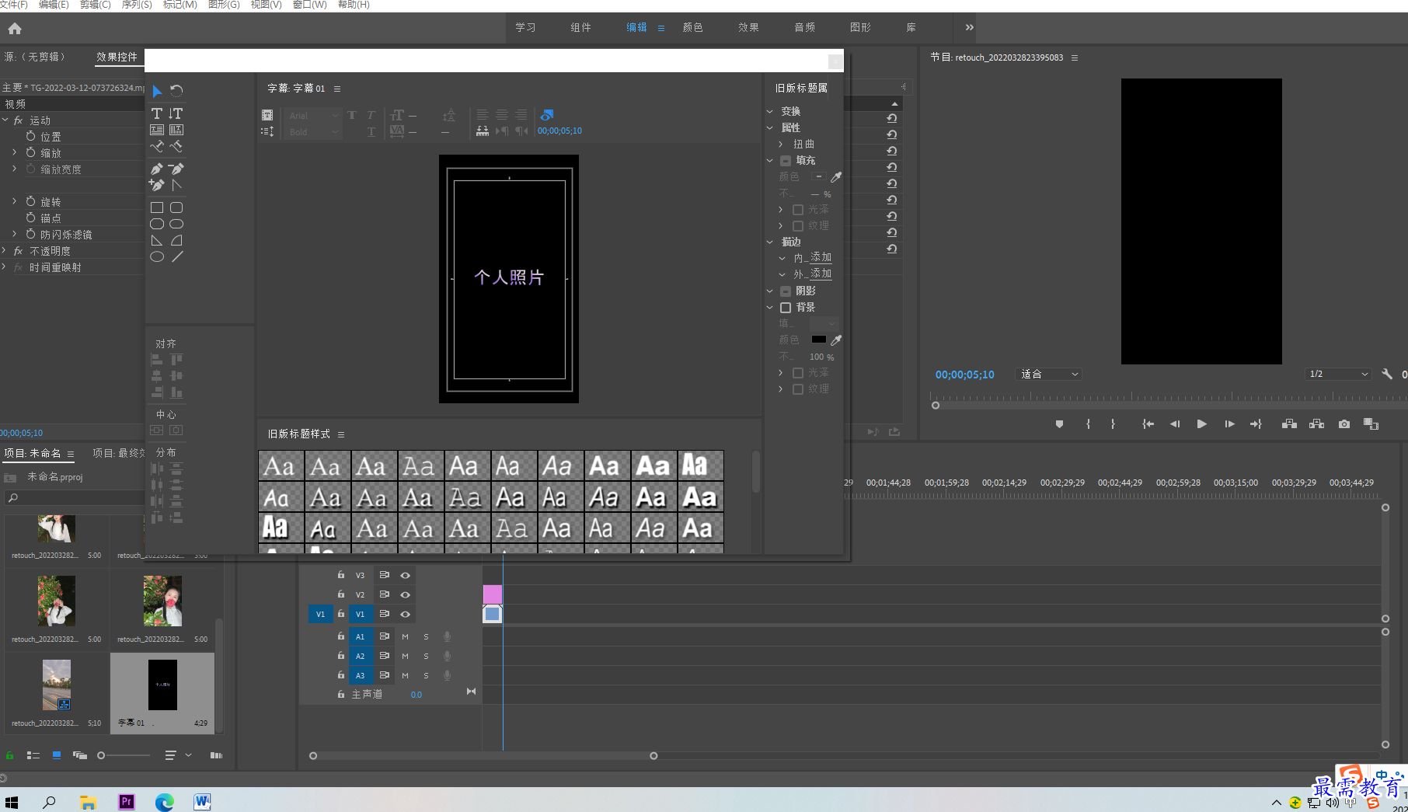
Task: Toggle V2 track visibility eye
Action: tap(405, 595)
